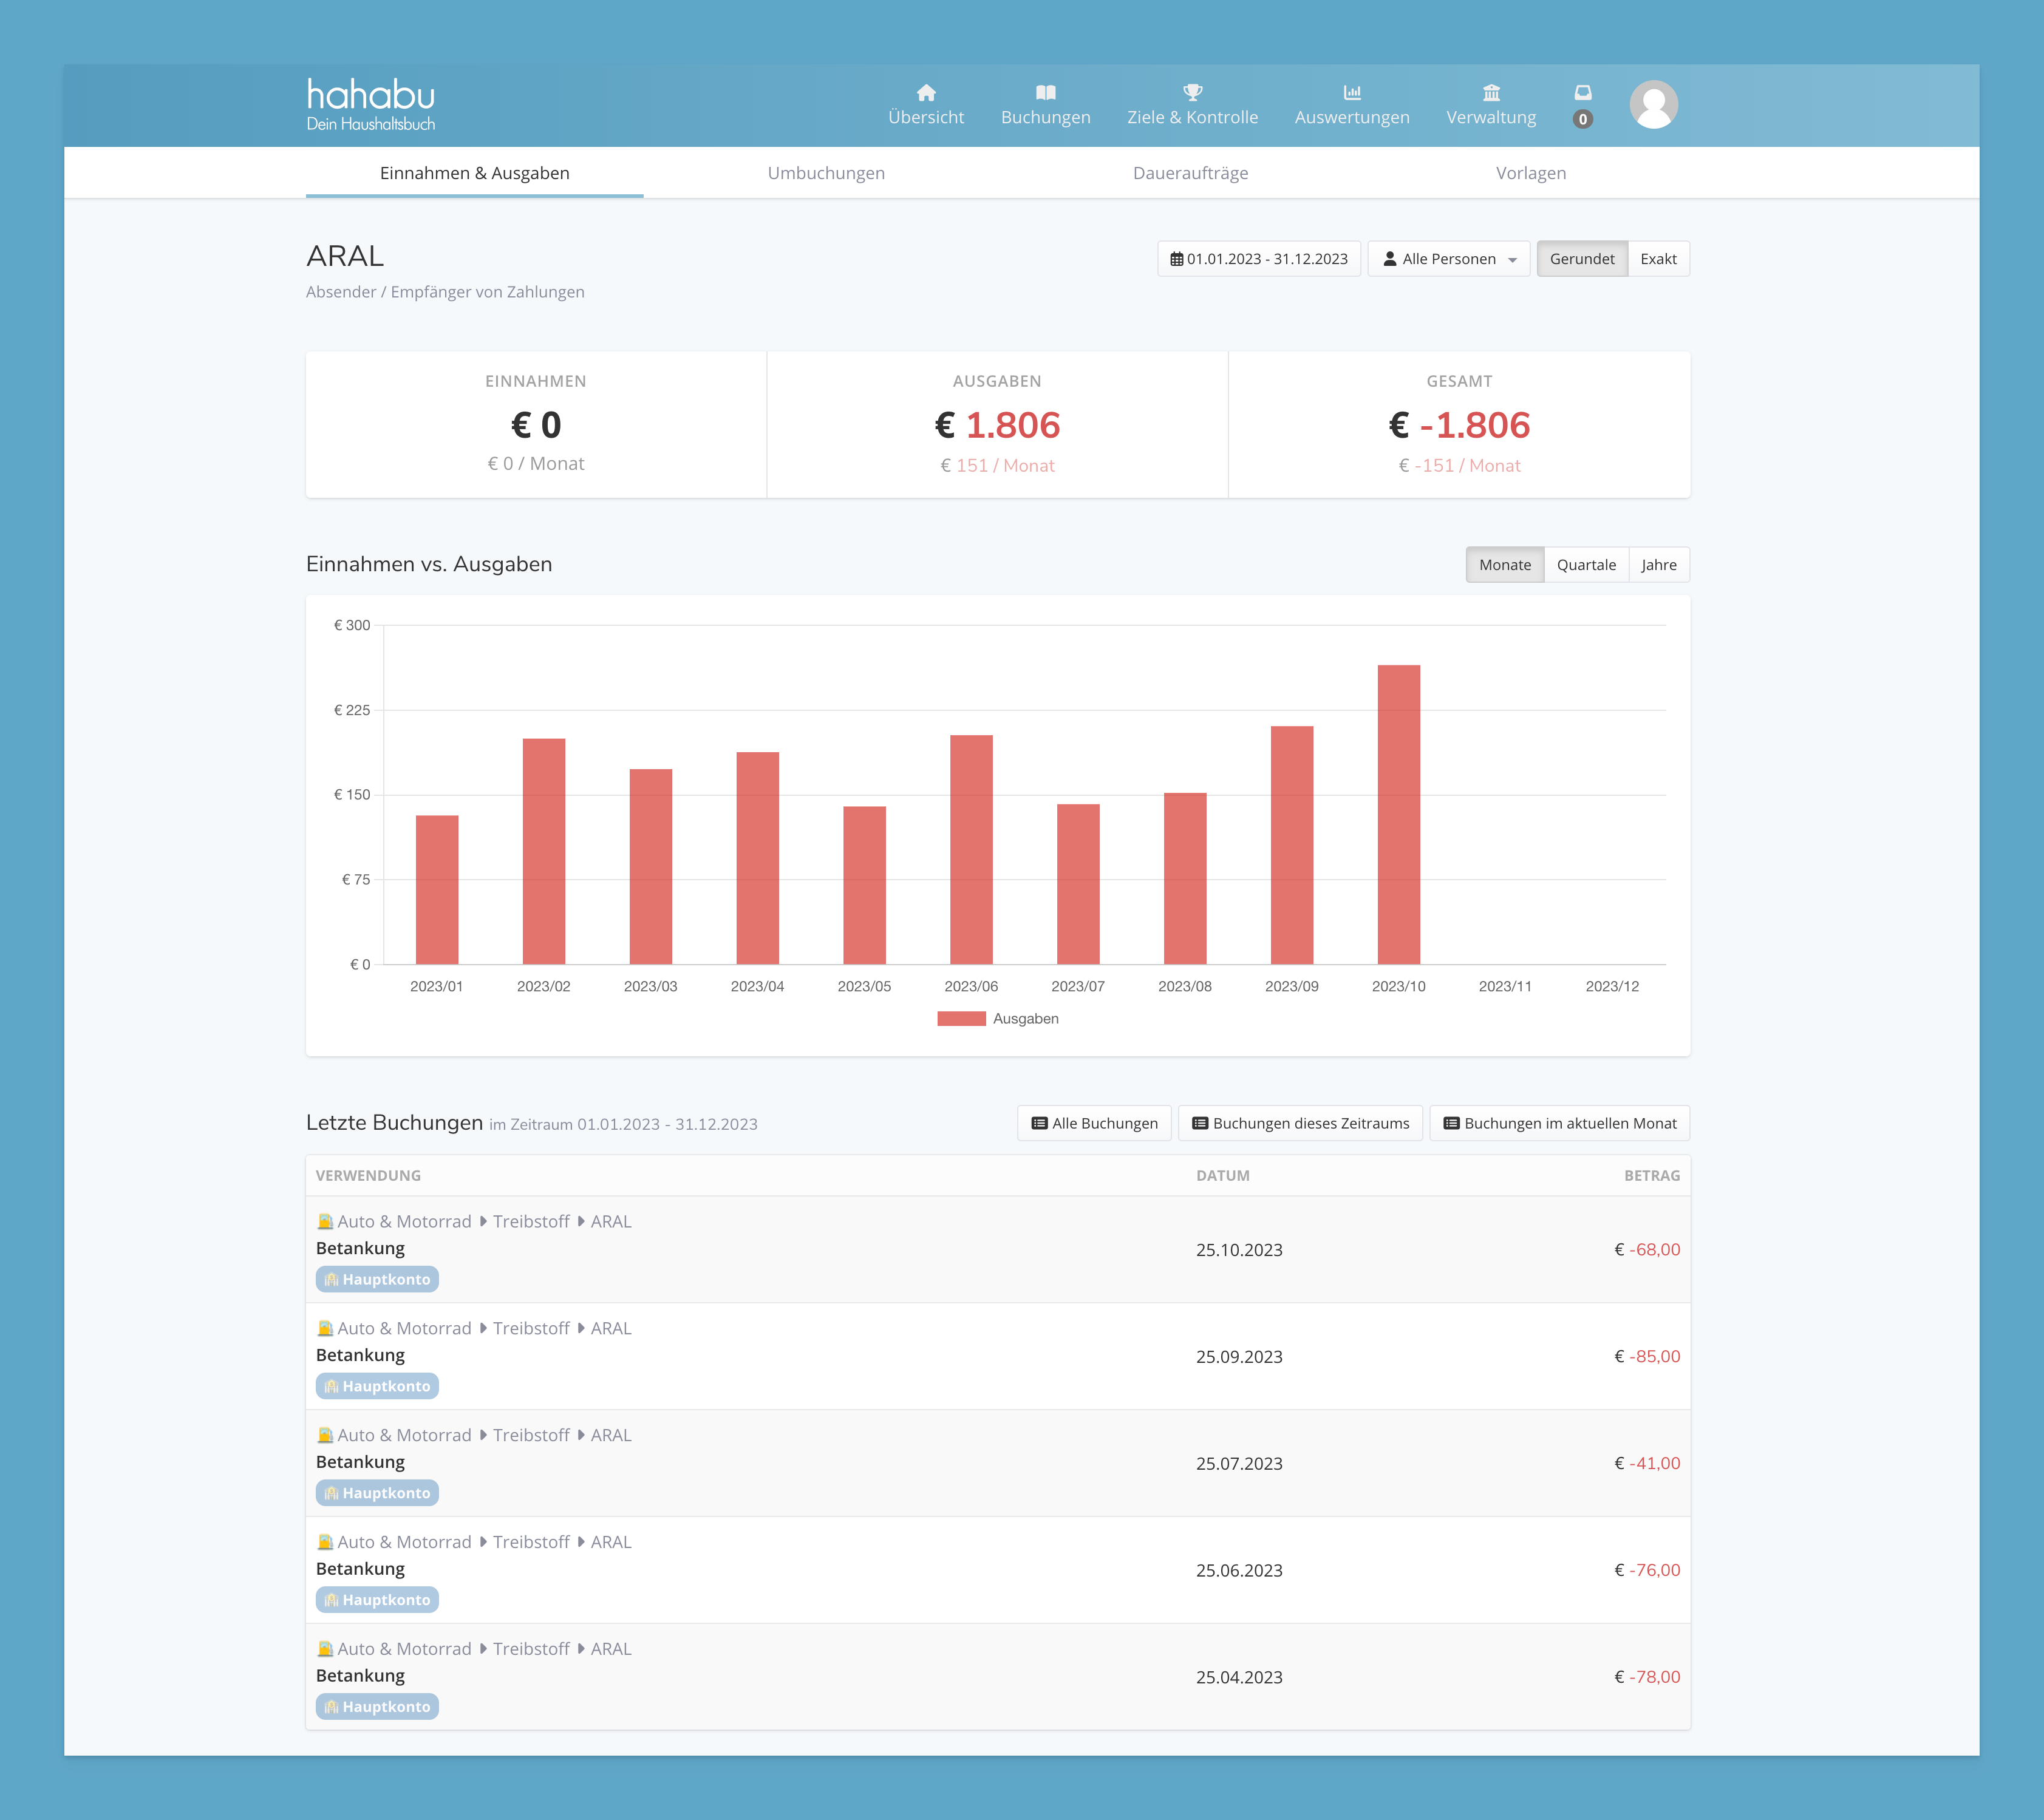Screen dimensions: 2044x1820
Task: Toggle the Ausgaben legend color swatch
Action: tap(961, 1018)
